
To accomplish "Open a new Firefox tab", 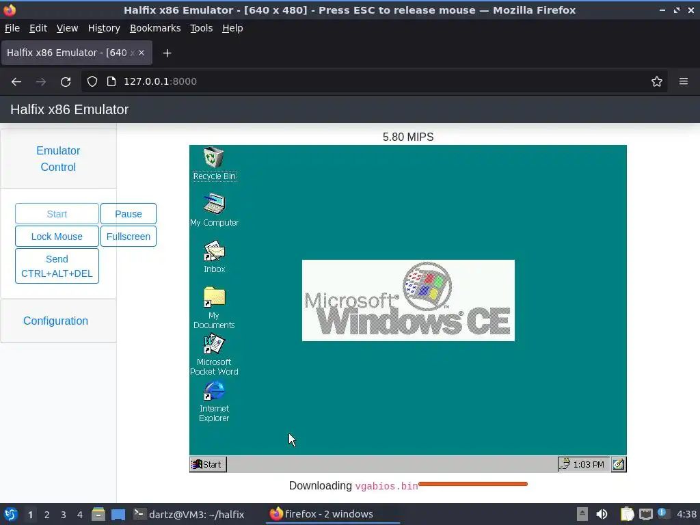I will [167, 53].
